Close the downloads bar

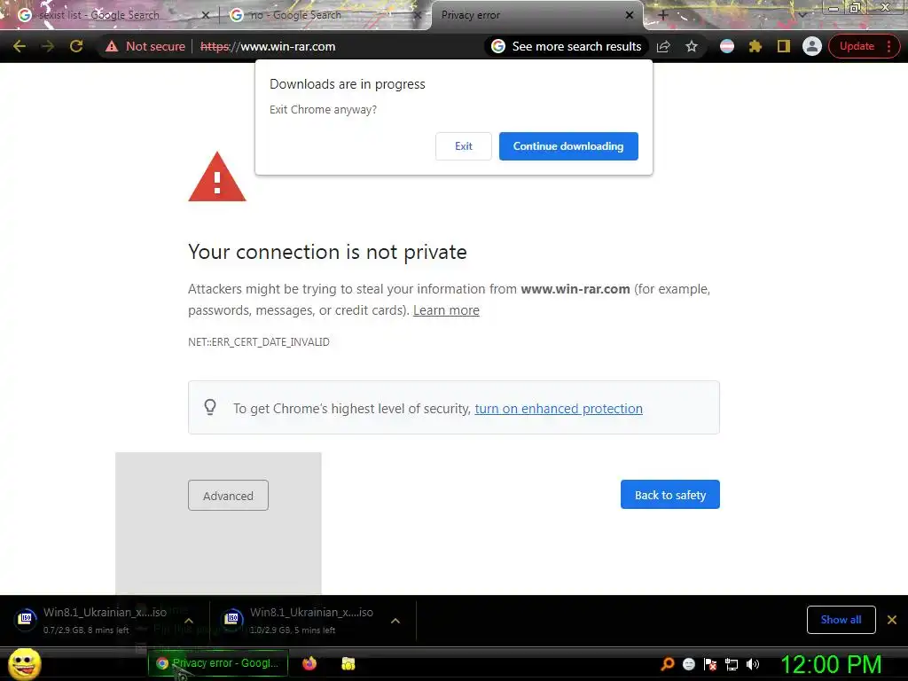coord(892,620)
